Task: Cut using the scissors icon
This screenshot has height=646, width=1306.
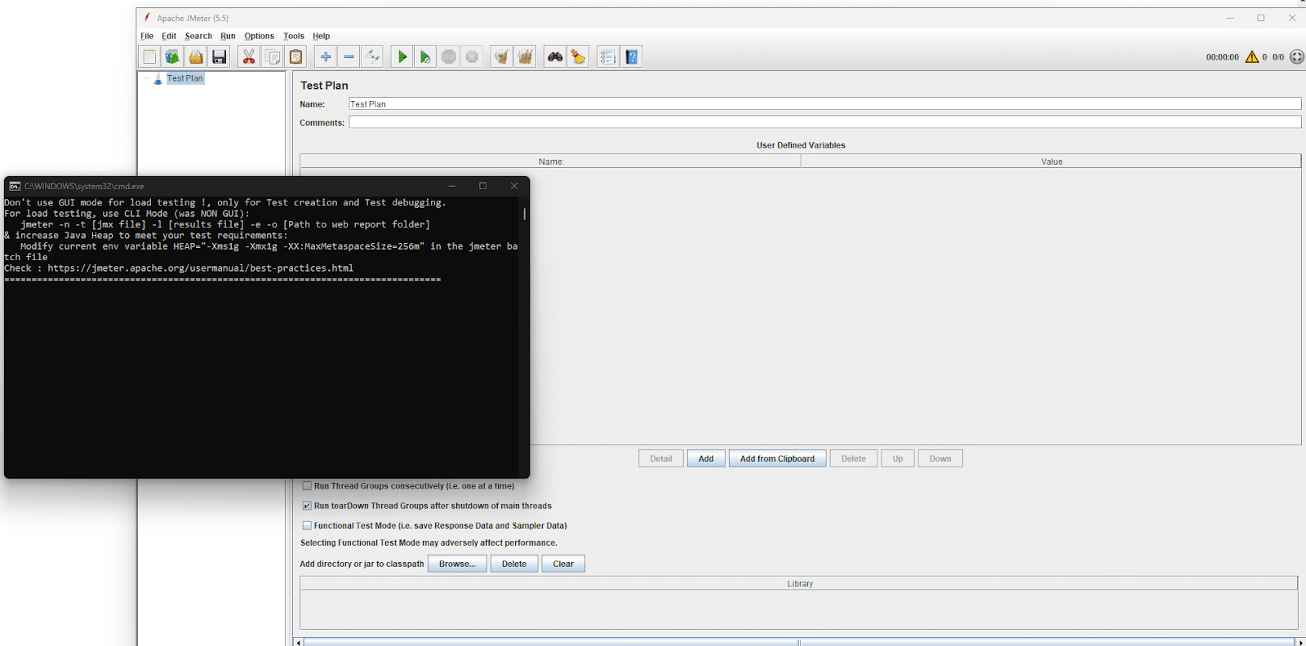Action: [x=249, y=56]
